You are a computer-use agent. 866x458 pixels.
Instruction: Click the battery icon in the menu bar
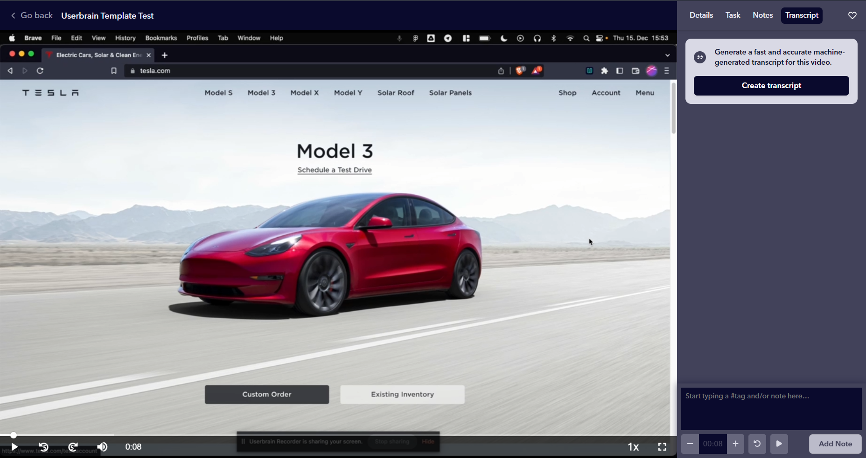pos(485,38)
